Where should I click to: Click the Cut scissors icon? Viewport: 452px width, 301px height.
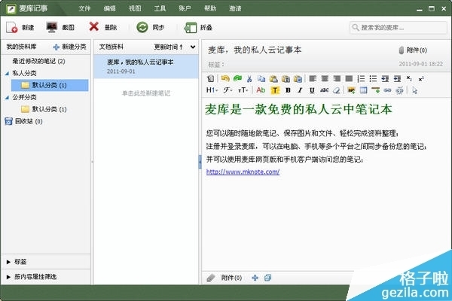coord(249,78)
